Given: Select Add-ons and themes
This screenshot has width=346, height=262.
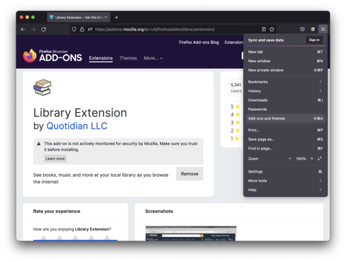Looking at the screenshot, I should click(x=285, y=118).
